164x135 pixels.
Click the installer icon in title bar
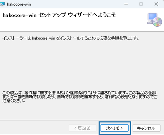pyautogui.click(x=2, y=4)
